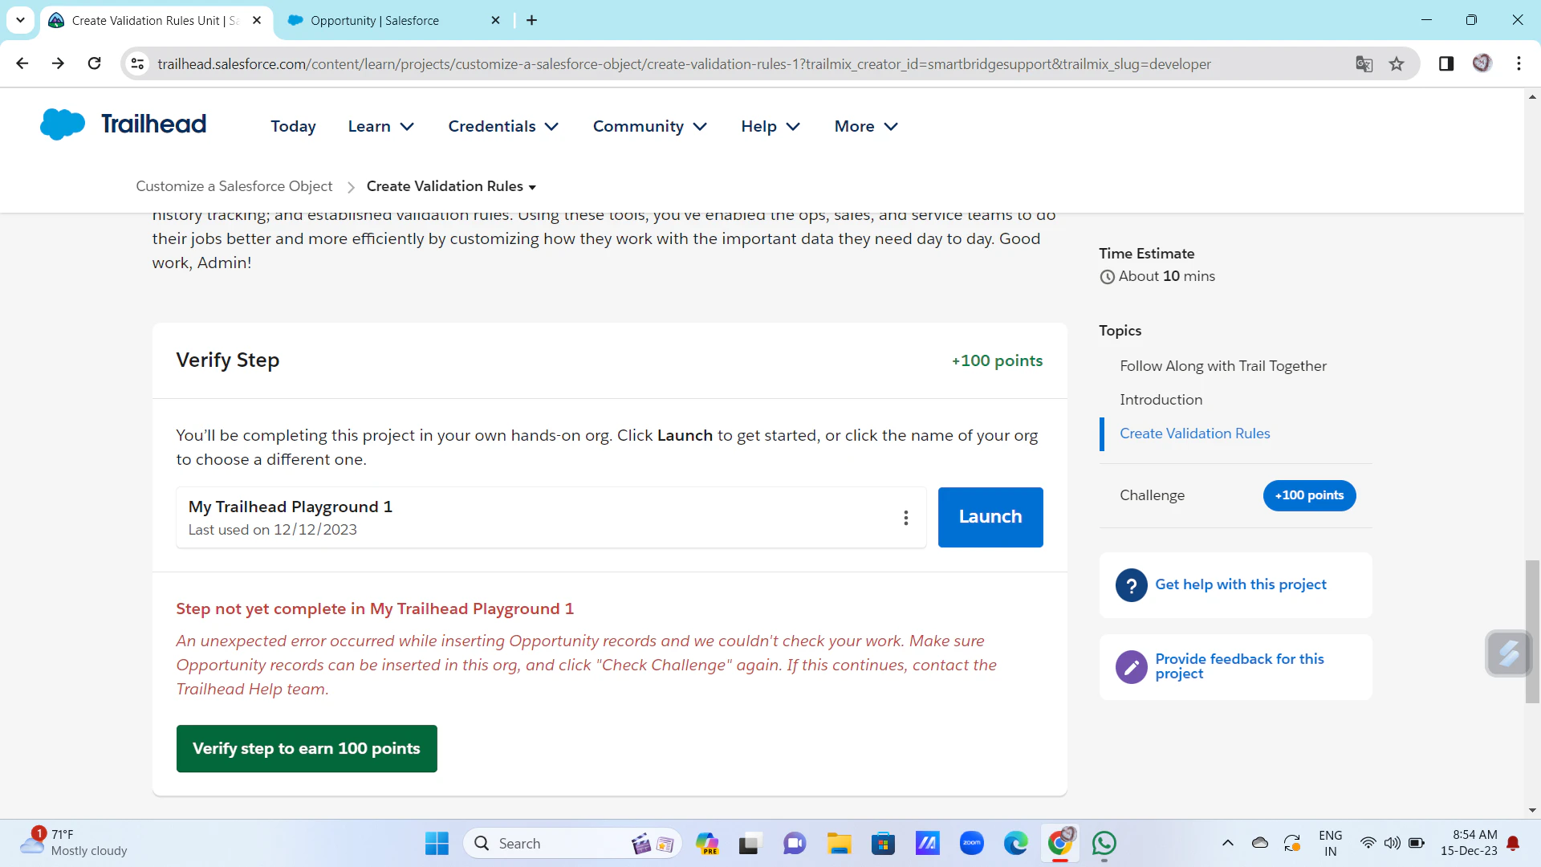Viewport: 1541px width, 867px height.
Task: Click the floating lightning widget icon
Action: pos(1508,653)
